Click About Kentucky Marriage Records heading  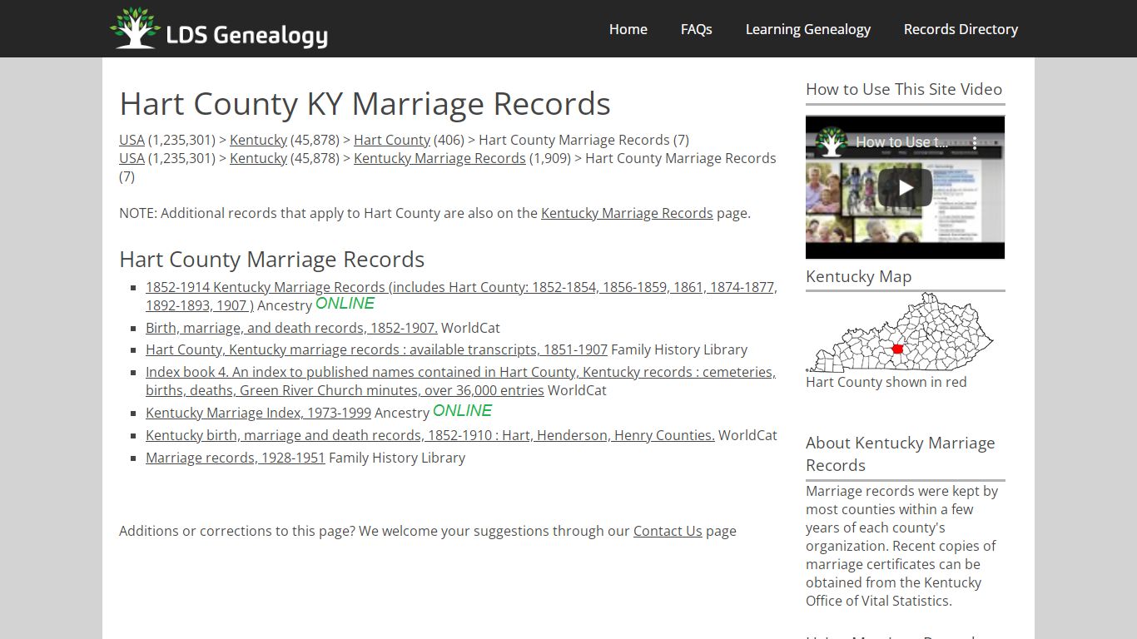pos(901,454)
